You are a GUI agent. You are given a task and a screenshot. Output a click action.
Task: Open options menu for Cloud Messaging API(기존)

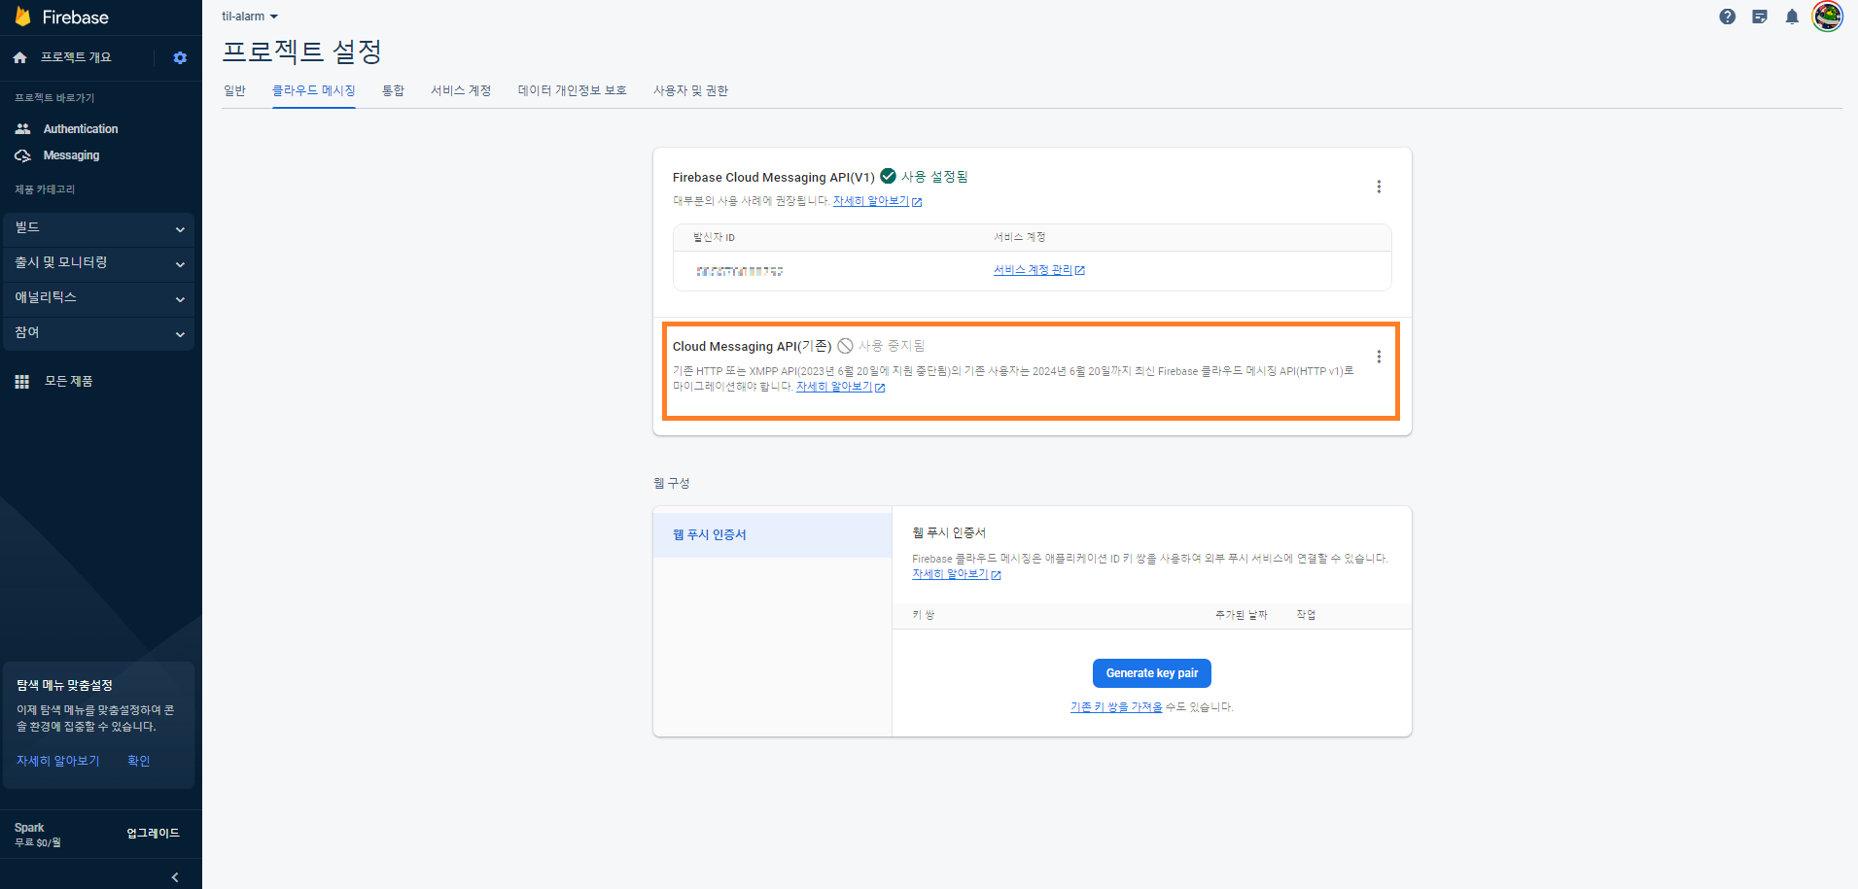[1379, 357]
